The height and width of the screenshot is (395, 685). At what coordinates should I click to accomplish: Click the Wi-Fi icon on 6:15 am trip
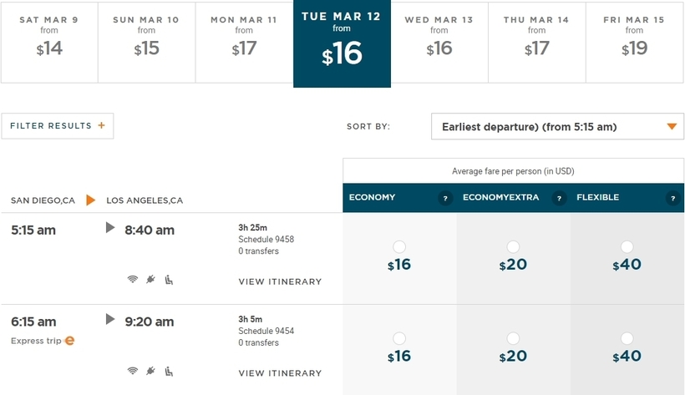pos(132,371)
